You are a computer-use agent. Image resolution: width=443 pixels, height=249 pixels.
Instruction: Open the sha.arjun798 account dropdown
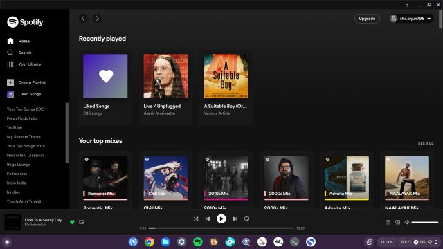pos(411,19)
